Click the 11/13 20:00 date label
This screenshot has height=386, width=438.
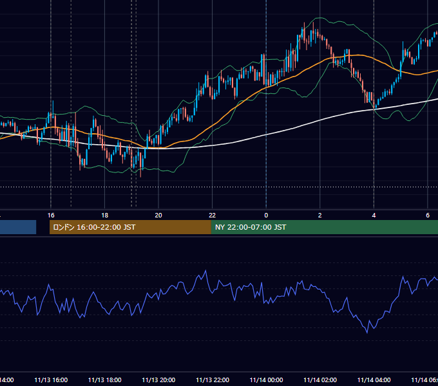(158, 380)
